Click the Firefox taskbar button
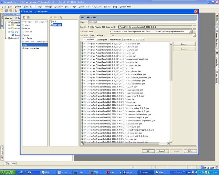The width and height of the screenshot is (219, 175). pyautogui.click(x=96, y=173)
